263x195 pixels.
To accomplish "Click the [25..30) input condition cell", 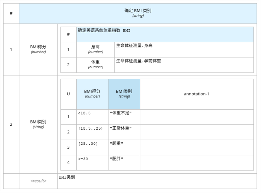I will pos(92,147).
